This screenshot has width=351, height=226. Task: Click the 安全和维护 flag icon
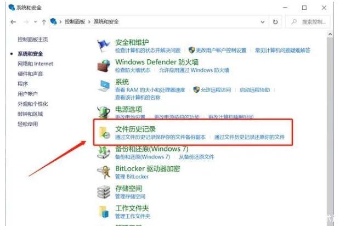pyautogui.click(x=104, y=46)
